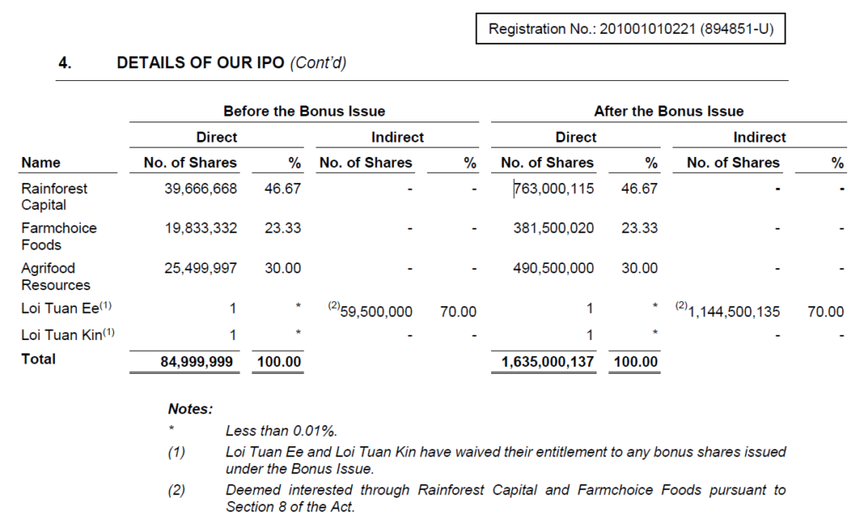
Task: Click the Farmchoice Foods row name
Action: click(58, 236)
